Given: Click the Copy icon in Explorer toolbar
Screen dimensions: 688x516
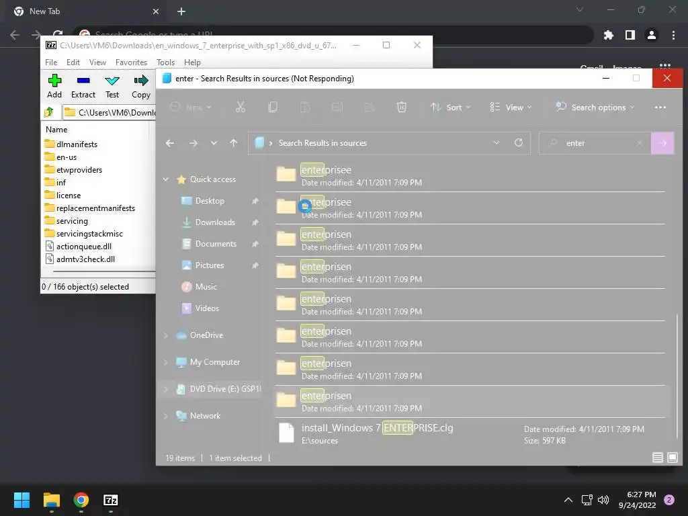Looking at the screenshot, I should point(273,107).
